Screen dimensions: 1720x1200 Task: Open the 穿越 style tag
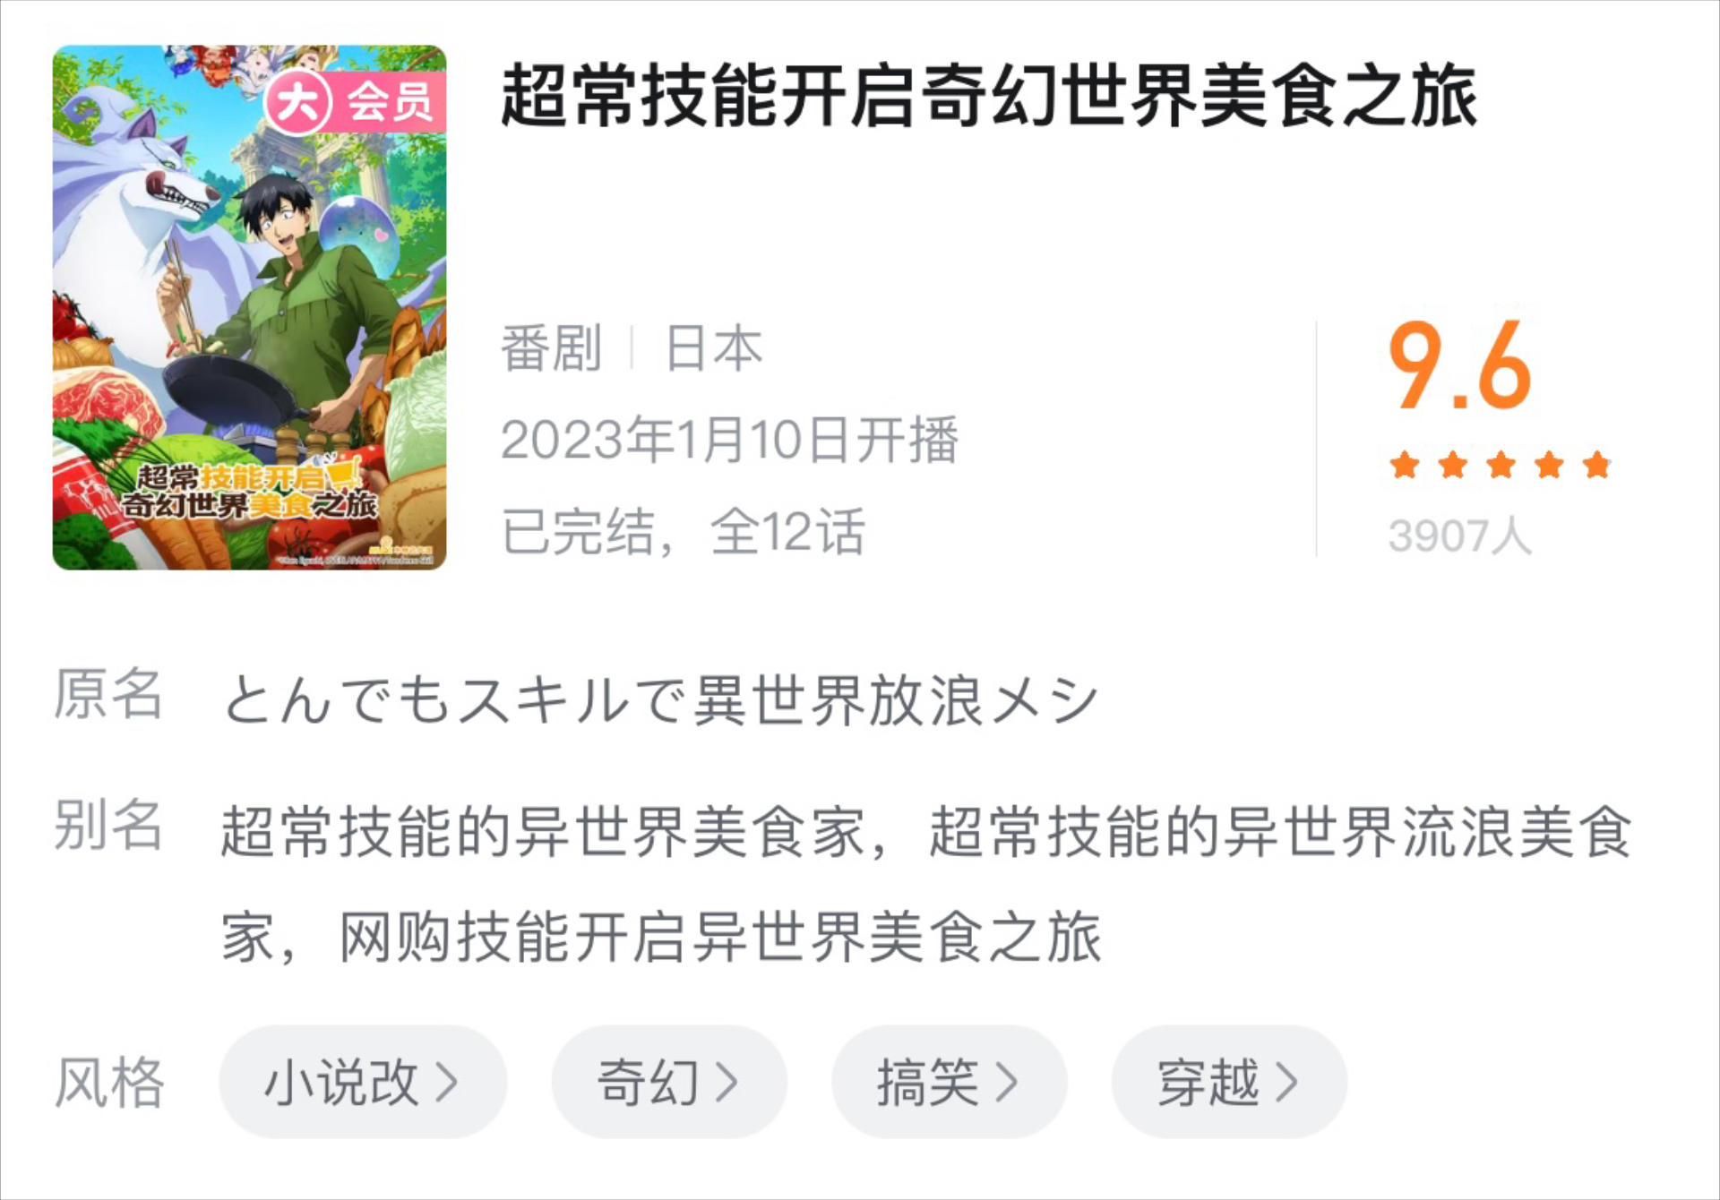click(x=1229, y=1082)
